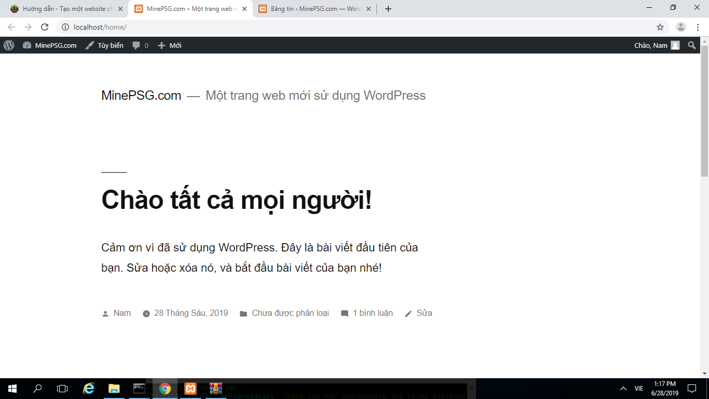This screenshot has width=709, height=399.
Task: View comments count item in admin bar
Action: [140, 45]
